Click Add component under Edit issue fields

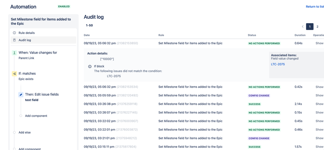[x=36, y=116]
